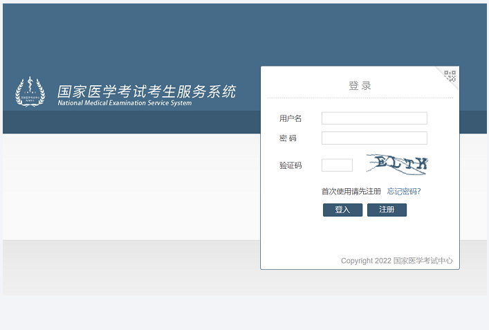
Task: Focus the 用户名 username input field
Action: coord(374,118)
